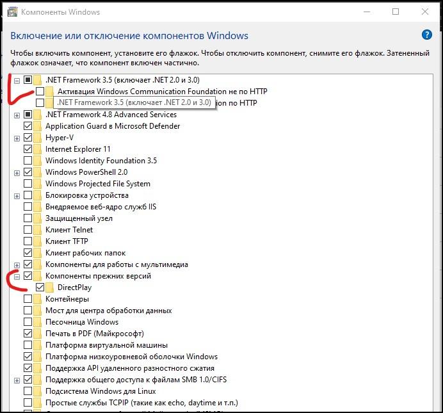Image resolution: width=443 pixels, height=413 pixels.
Task: Expand .NET Framework 4.8 Advanced Services
Action: 17,115
